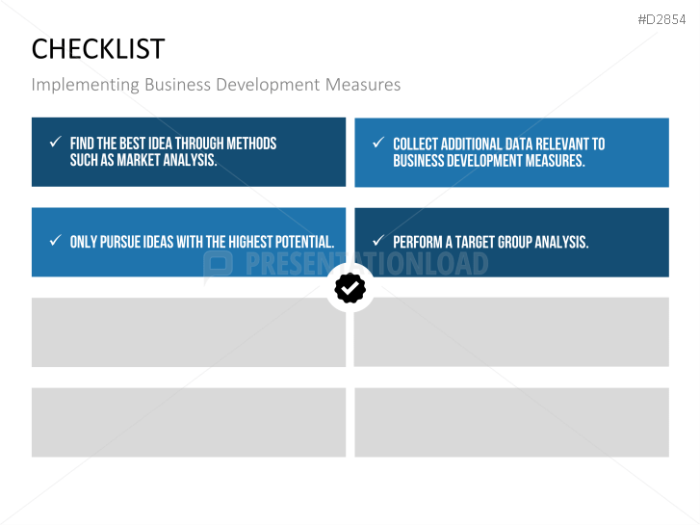This screenshot has height=525, width=700.
Task: Select "Only pursue ideas with the highest potential."
Action: [x=202, y=242]
